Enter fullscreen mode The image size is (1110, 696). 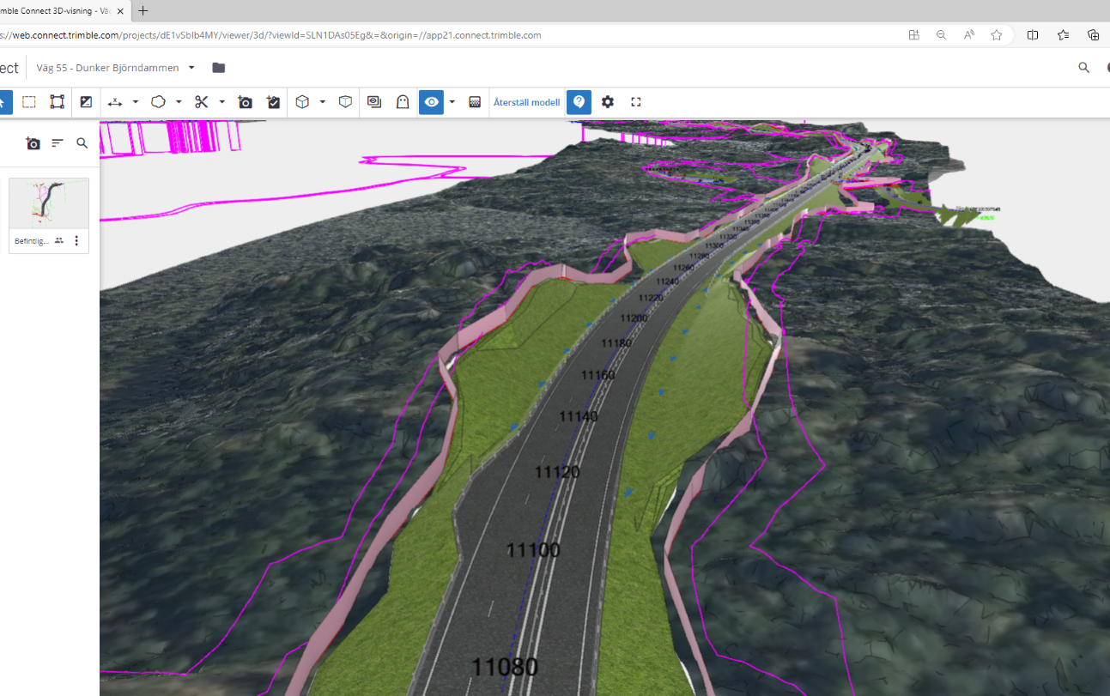635,101
